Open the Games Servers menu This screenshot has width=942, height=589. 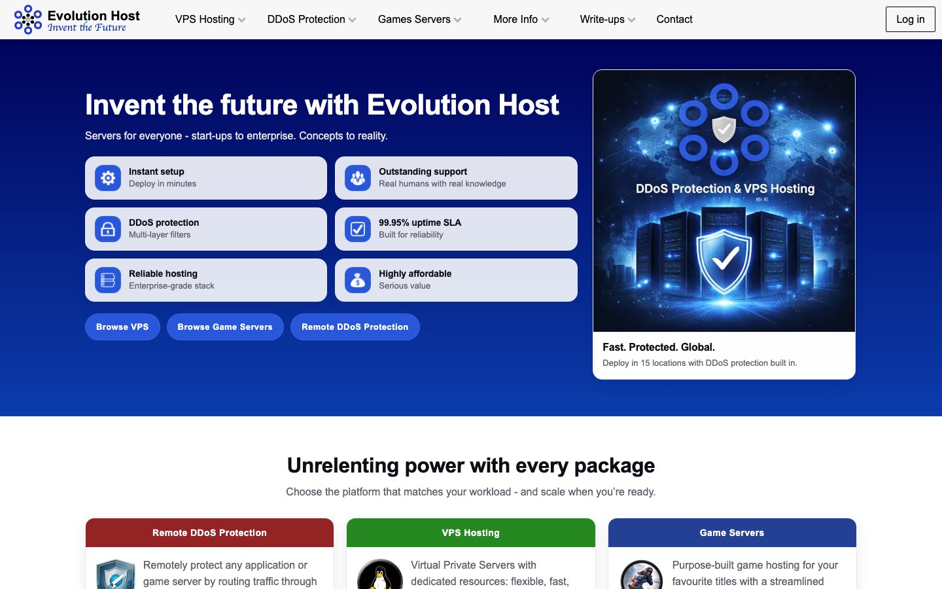pyautogui.click(x=414, y=20)
